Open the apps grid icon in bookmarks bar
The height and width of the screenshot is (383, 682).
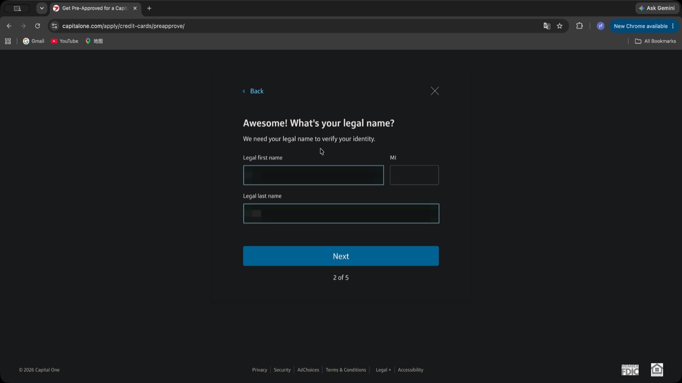click(8, 41)
